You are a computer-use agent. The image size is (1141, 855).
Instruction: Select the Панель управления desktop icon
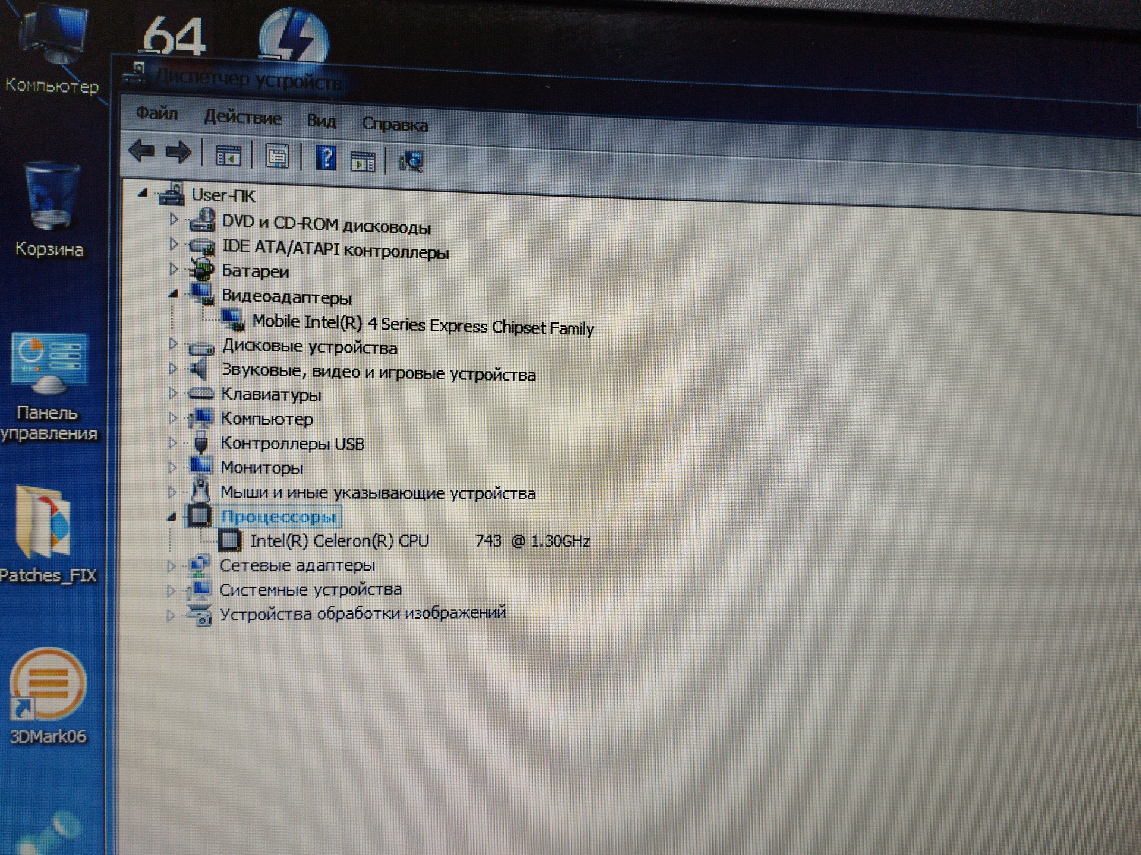[49, 387]
